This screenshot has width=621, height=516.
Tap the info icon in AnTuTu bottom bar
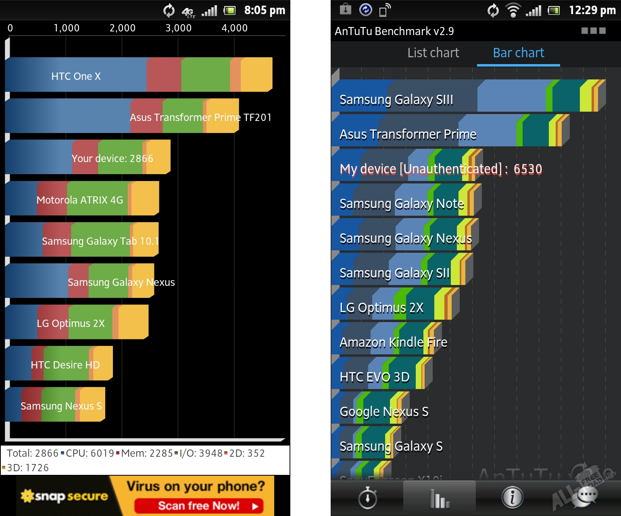click(512, 497)
